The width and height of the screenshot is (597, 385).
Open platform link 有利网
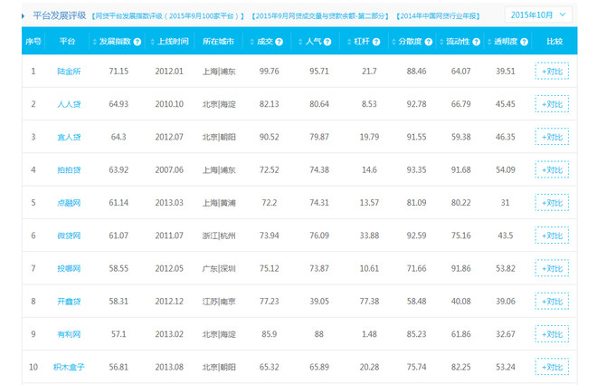[69, 334]
